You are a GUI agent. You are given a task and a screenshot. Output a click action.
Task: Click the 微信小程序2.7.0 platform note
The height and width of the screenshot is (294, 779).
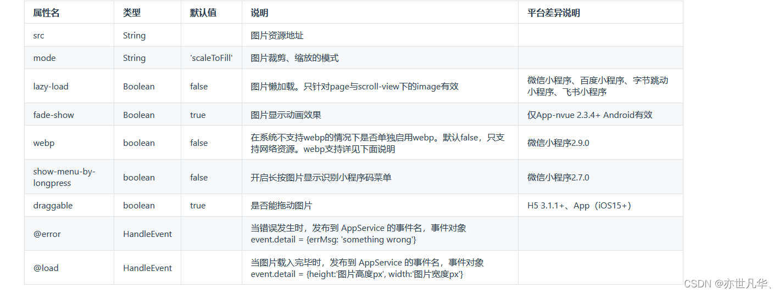click(x=558, y=178)
